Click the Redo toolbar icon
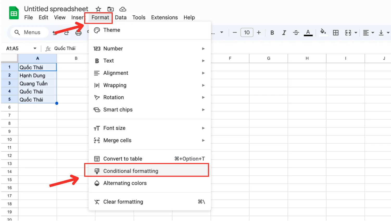391x221 pixels. tap(67, 33)
